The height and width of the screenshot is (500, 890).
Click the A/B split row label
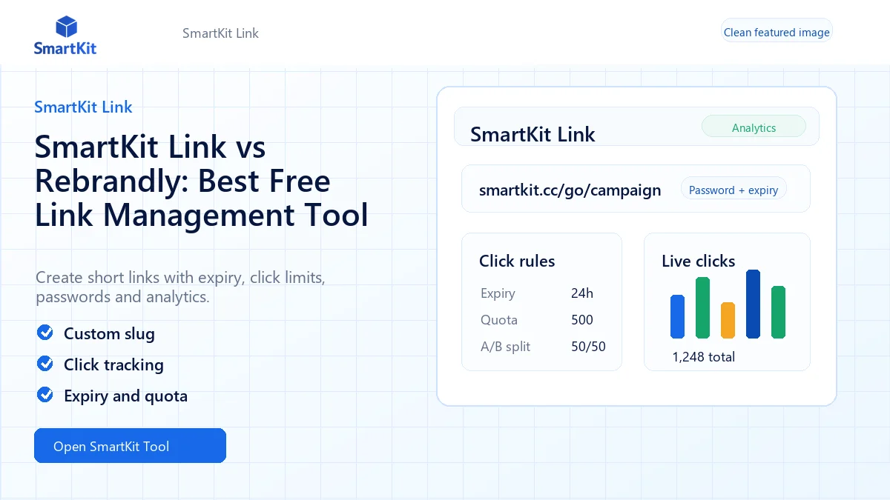505,347
